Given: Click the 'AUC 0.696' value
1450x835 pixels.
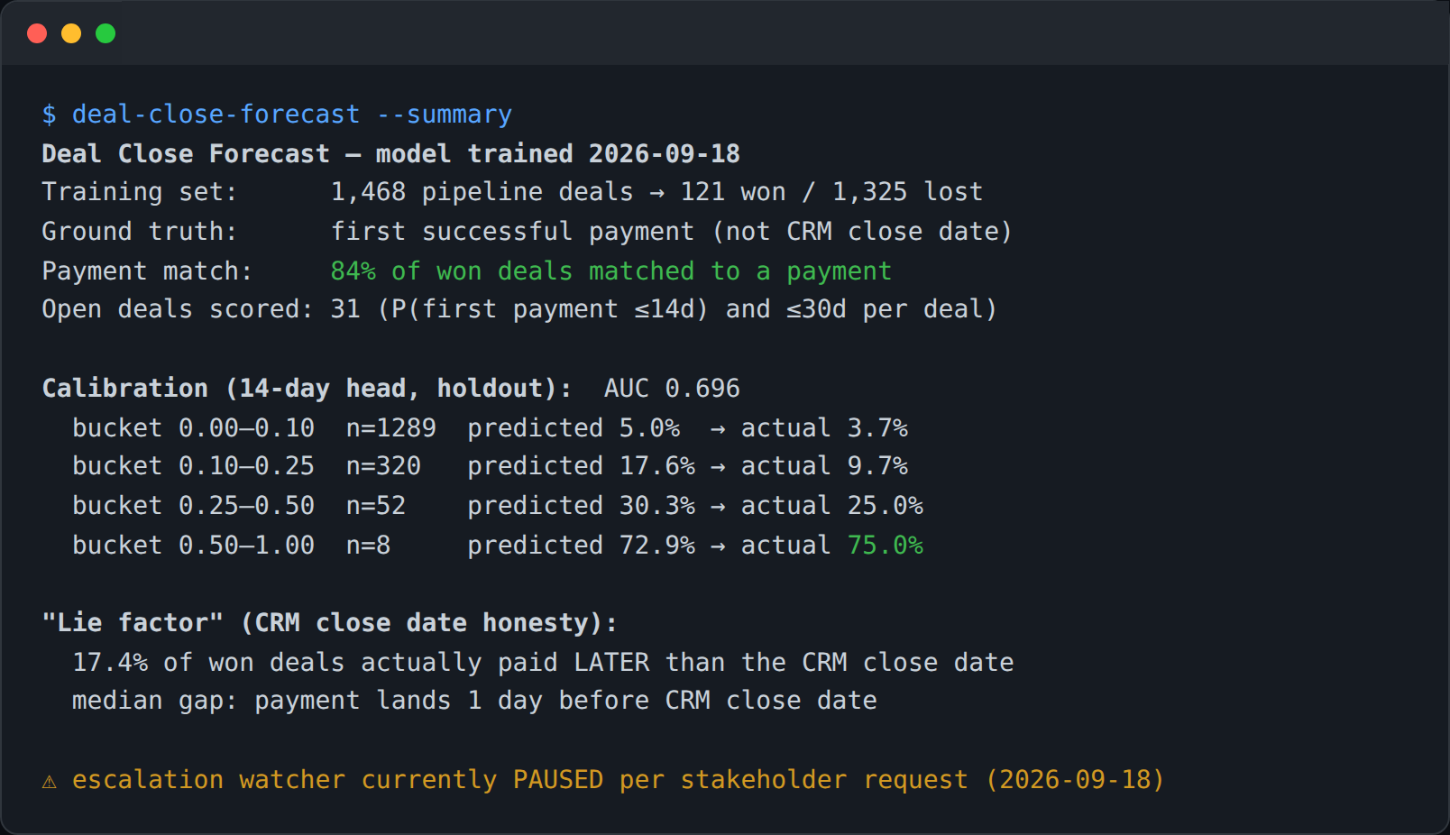Looking at the screenshot, I should (x=672, y=389).
